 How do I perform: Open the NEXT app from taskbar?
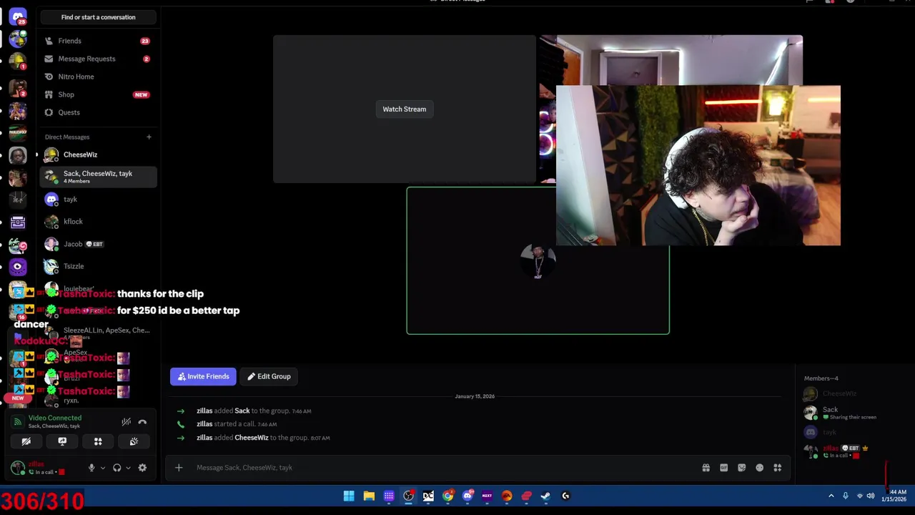pos(487,496)
